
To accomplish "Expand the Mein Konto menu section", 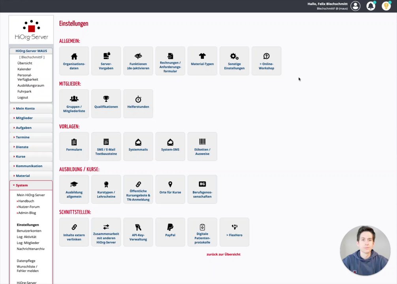I will 31,108.
